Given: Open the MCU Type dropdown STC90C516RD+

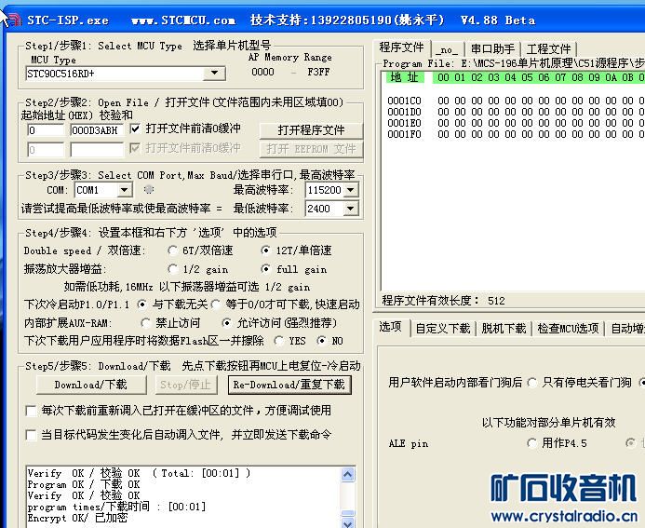Looking at the screenshot, I should [x=214, y=74].
